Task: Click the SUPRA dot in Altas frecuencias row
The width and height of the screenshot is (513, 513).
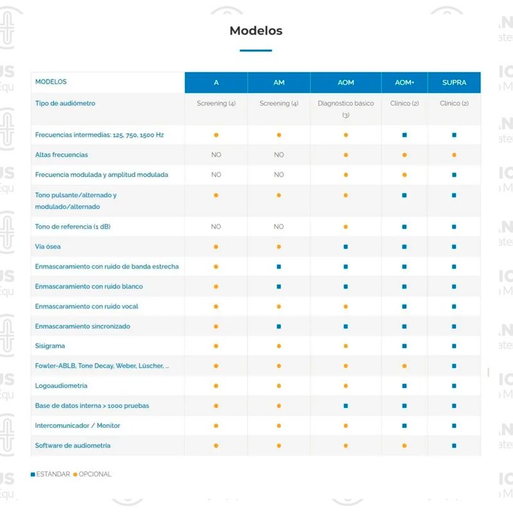Action: click(454, 155)
